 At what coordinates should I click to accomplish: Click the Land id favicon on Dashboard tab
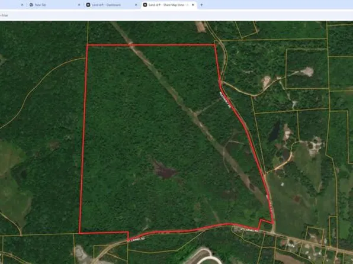(88, 5)
